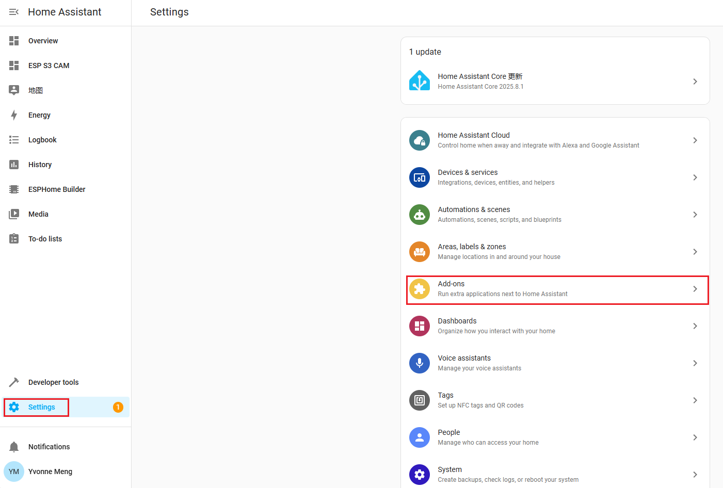The height and width of the screenshot is (488, 723).
Task: Click the Notifications label in sidebar
Action: 49,447
